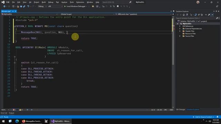The image size is (221, 124).
Task: Open the Global Scope dropdown
Action: [x=87, y=14]
